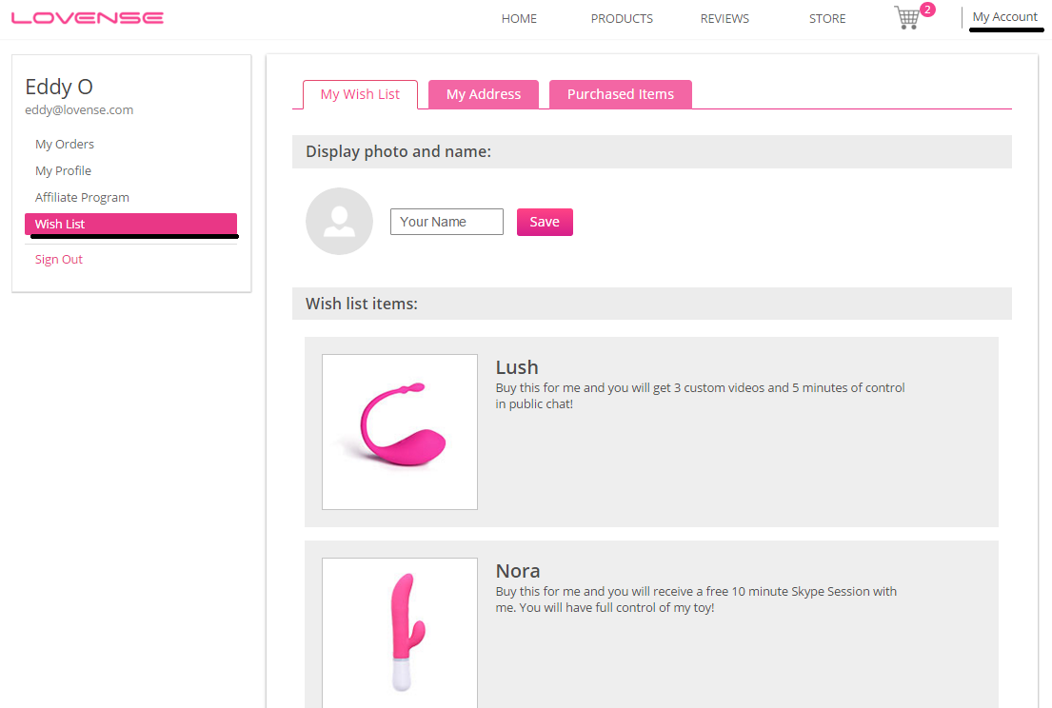Click the eddy@lovense.com email text
Viewport: 1052px width, 708px height.
(x=79, y=110)
